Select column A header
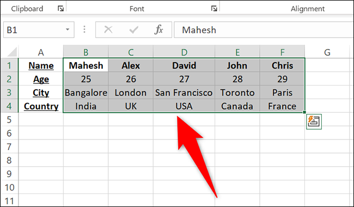Viewport: 354px width, 207px height. pyautogui.click(x=41, y=52)
